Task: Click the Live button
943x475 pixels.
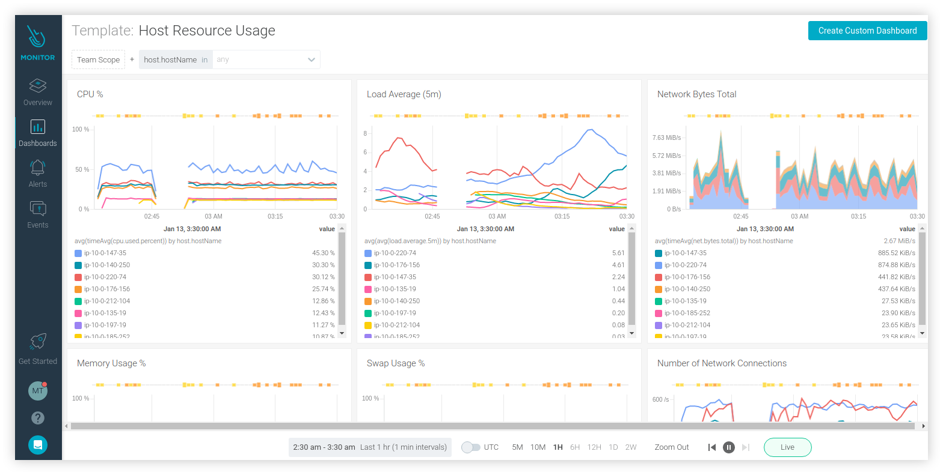Action: tap(787, 447)
